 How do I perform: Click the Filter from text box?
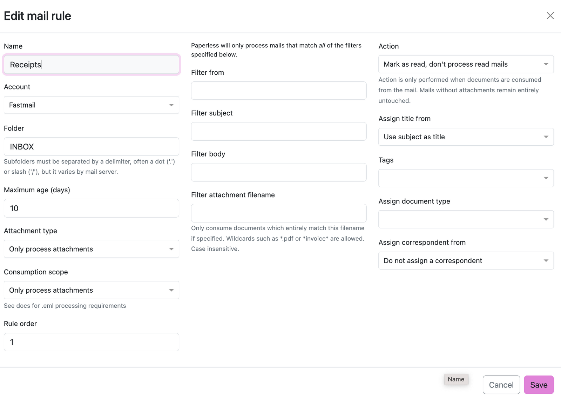pyautogui.click(x=278, y=91)
